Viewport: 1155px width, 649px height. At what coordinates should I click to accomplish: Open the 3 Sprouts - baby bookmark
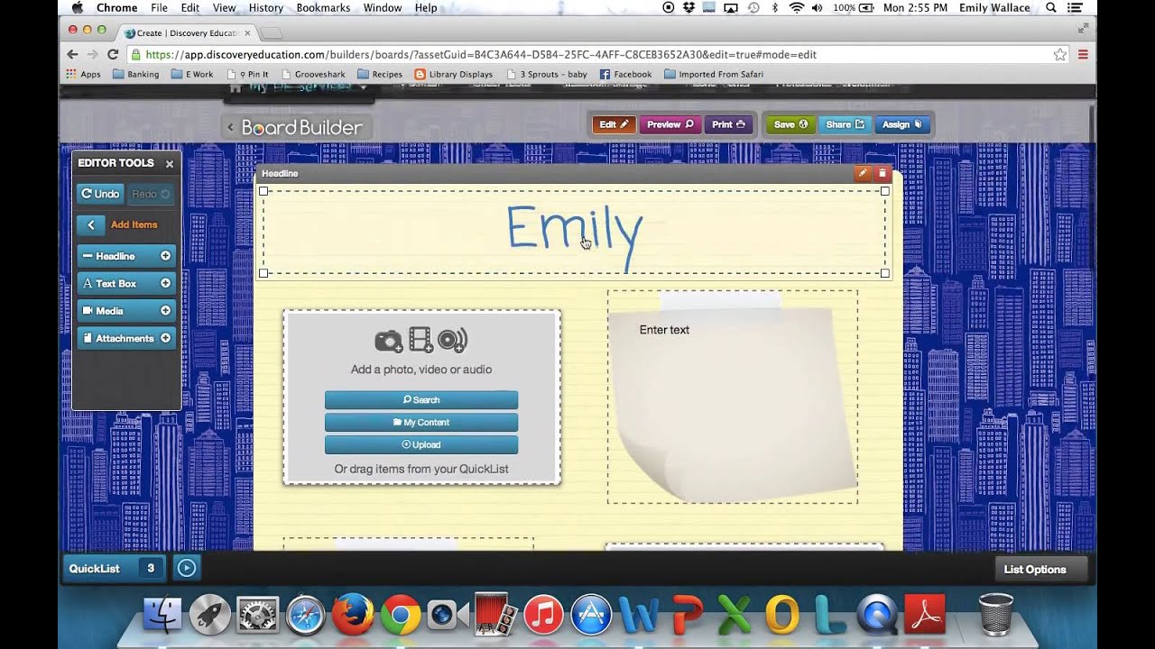coord(547,74)
